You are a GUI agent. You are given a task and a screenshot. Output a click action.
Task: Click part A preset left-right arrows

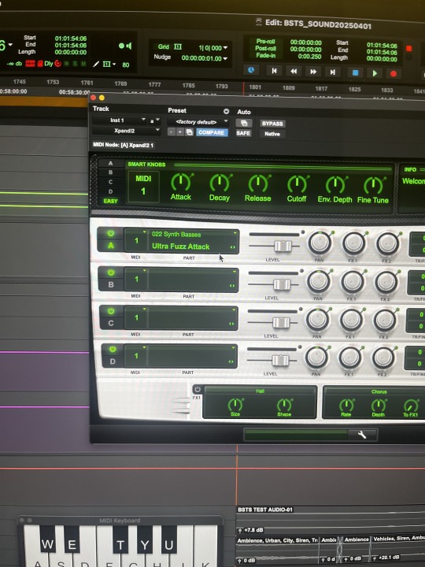click(232, 247)
